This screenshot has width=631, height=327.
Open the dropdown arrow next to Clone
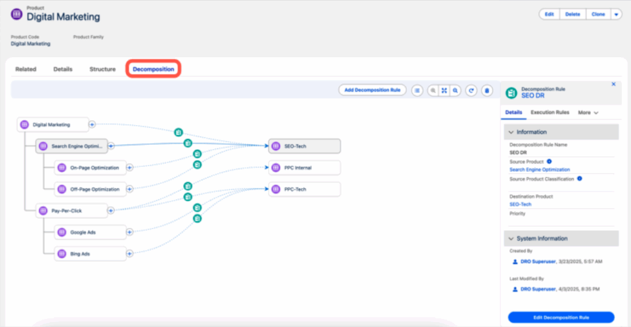[x=616, y=14]
